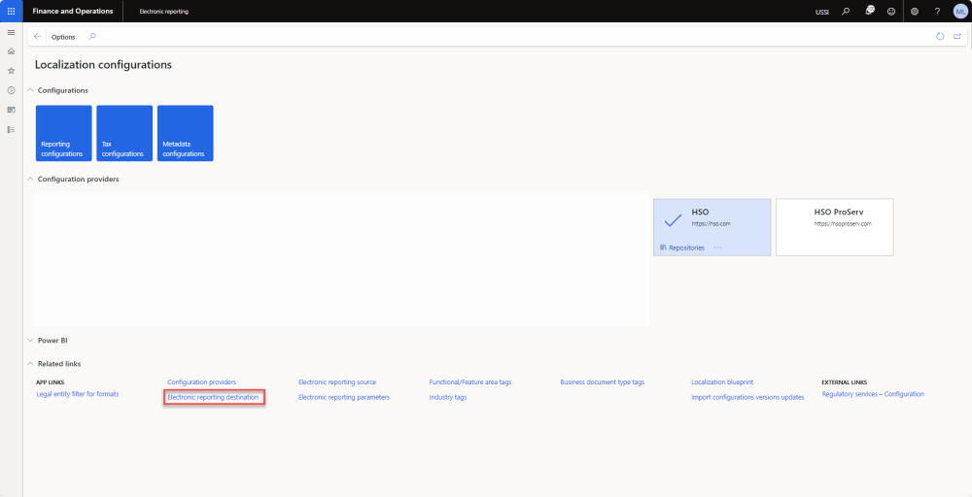Open page in new window icon

(957, 37)
